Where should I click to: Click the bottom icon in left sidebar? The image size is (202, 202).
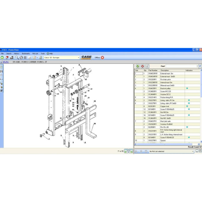[1, 91]
